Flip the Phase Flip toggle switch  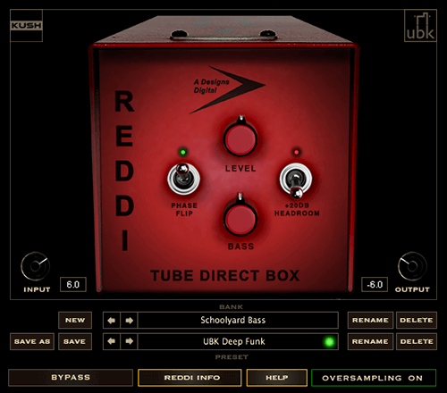click(183, 178)
